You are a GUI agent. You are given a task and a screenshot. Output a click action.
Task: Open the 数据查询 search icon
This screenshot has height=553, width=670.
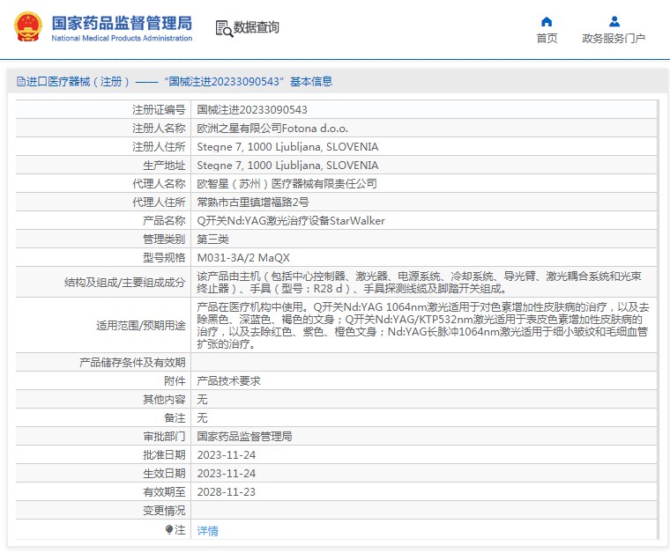tap(224, 28)
